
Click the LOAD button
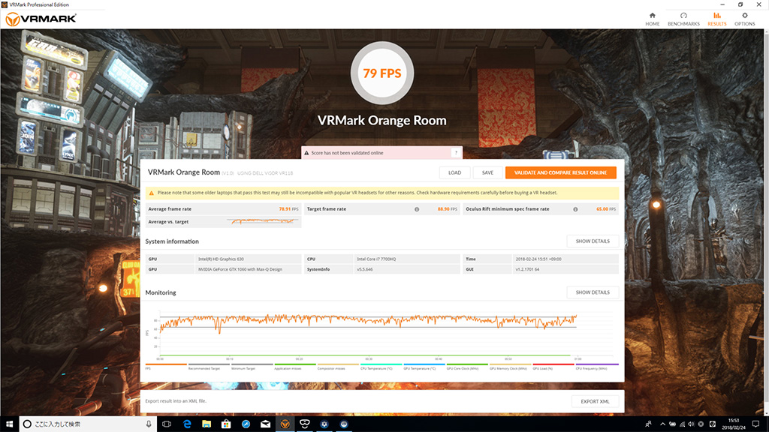(454, 172)
